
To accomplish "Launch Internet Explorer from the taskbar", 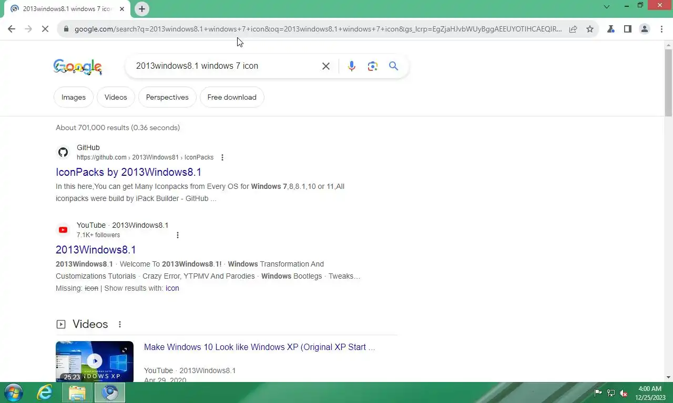I will (45, 393).
